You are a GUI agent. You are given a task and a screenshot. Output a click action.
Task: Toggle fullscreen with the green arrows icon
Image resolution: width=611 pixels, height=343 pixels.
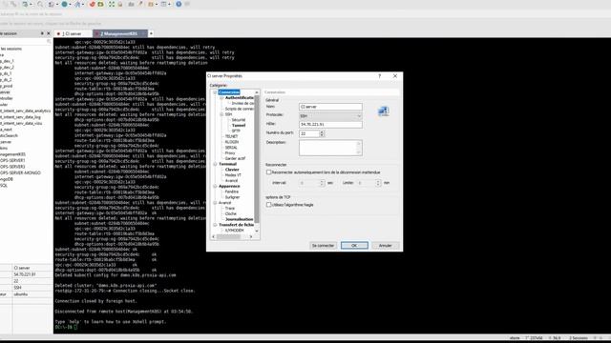pos(112,4)
